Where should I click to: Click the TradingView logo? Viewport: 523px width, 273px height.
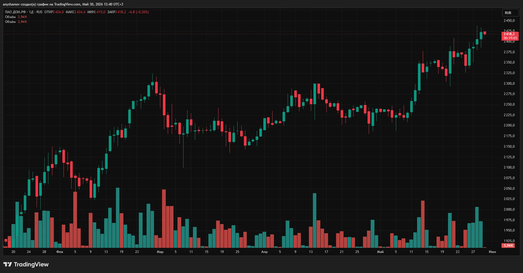(26, 264)
